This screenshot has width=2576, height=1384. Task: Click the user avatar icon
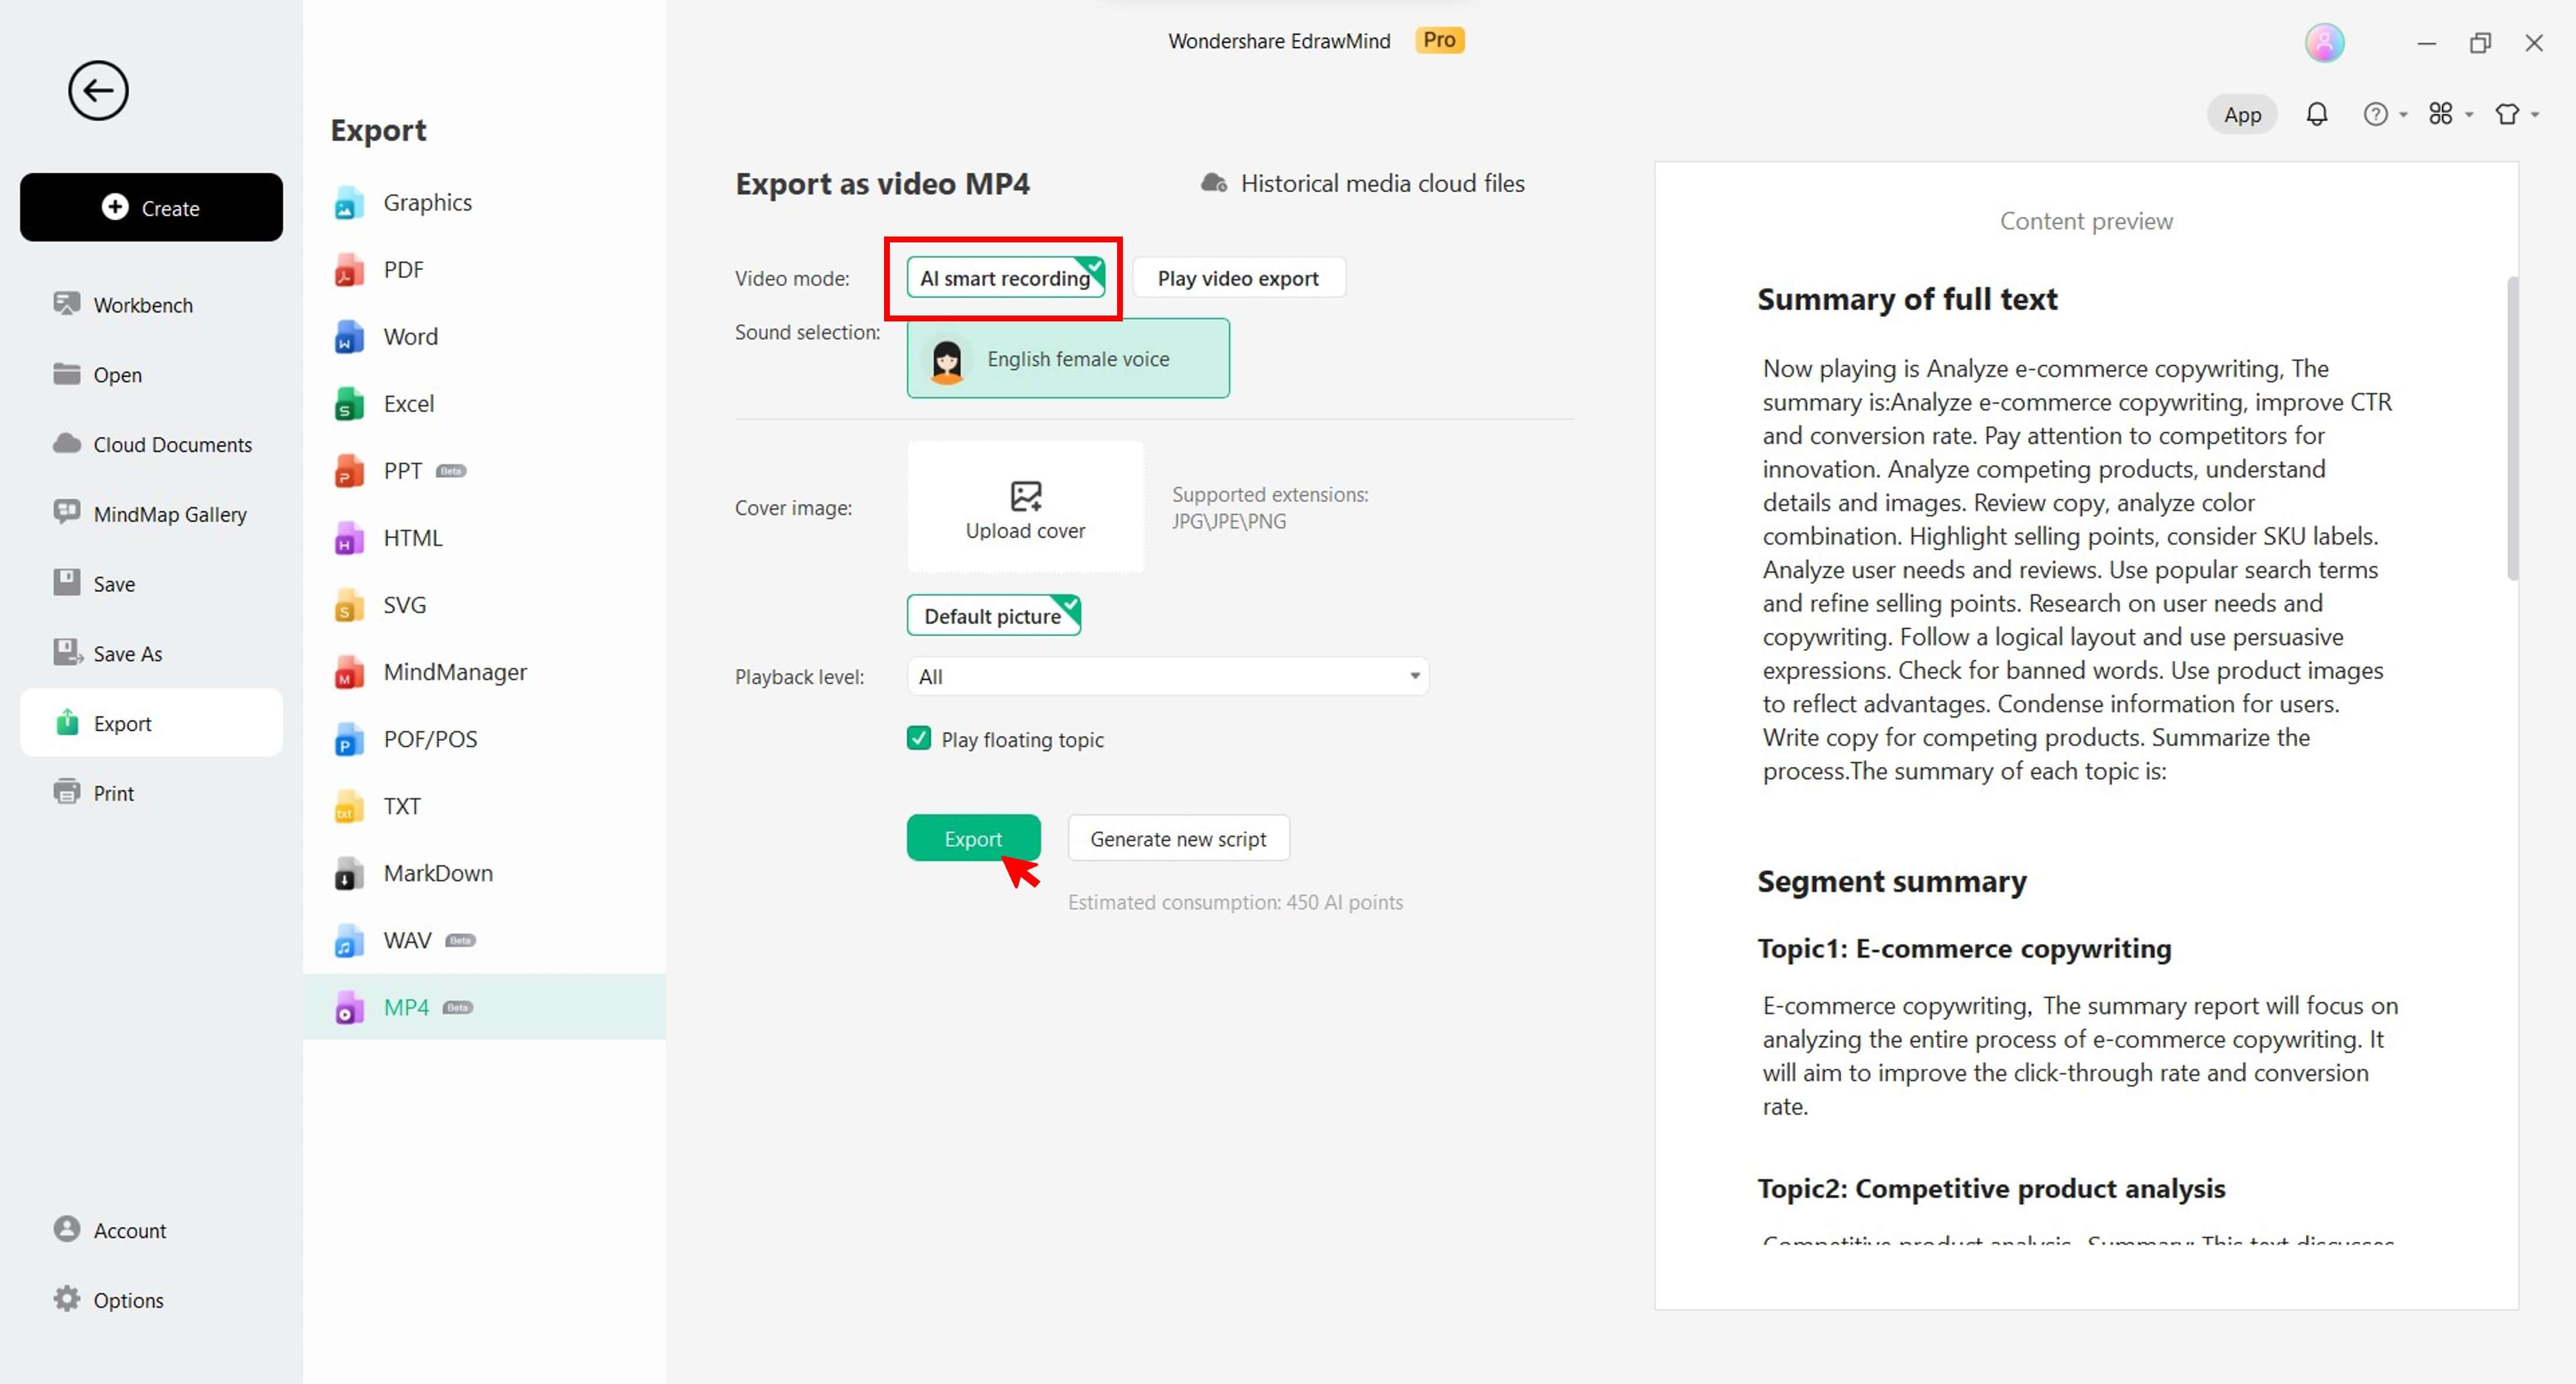(x=2324, y=43)
